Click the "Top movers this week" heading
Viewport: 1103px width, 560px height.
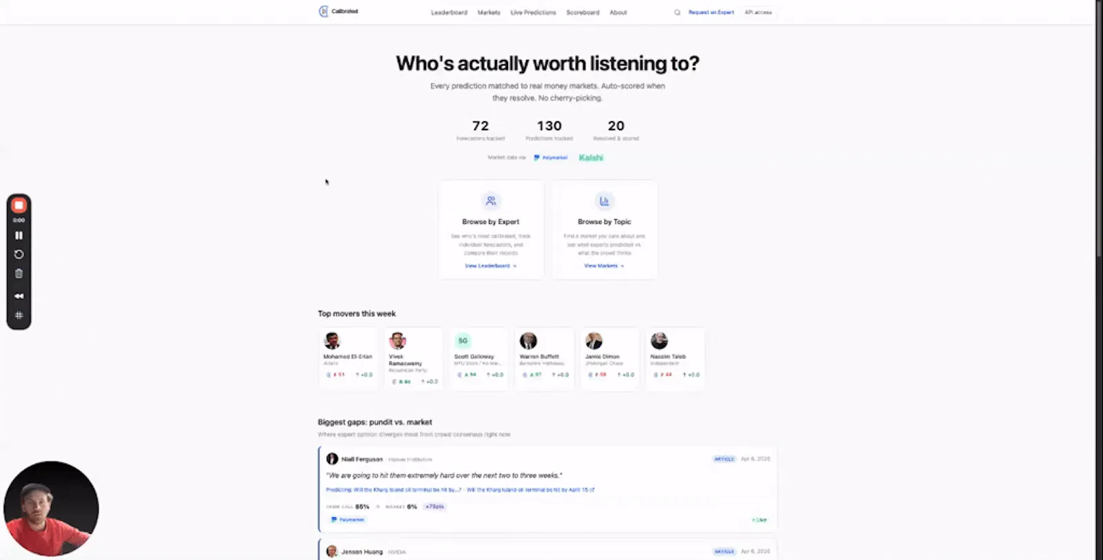point(356,313)
